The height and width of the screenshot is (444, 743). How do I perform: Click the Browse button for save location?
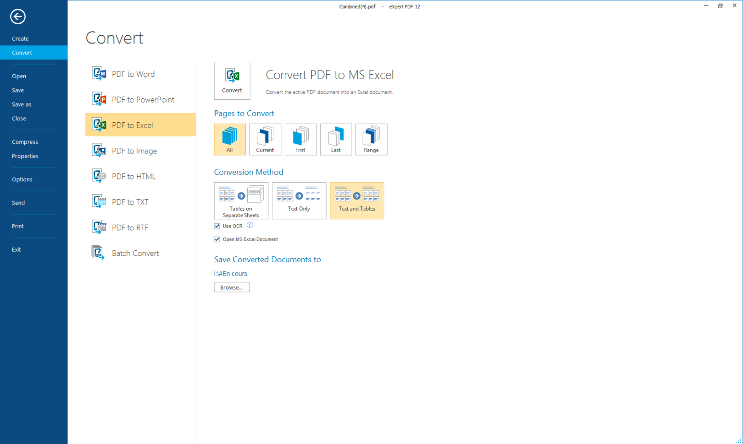click(x=232, y=287)
